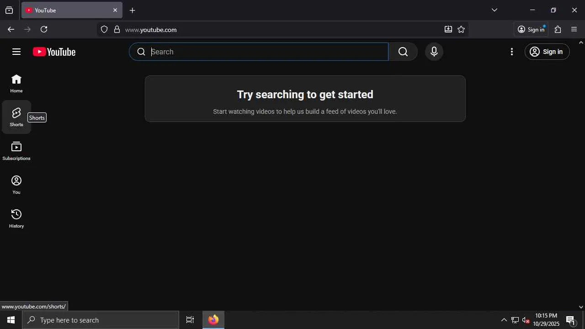
Task: Click the YouTube logo
Action: point(54,52)
